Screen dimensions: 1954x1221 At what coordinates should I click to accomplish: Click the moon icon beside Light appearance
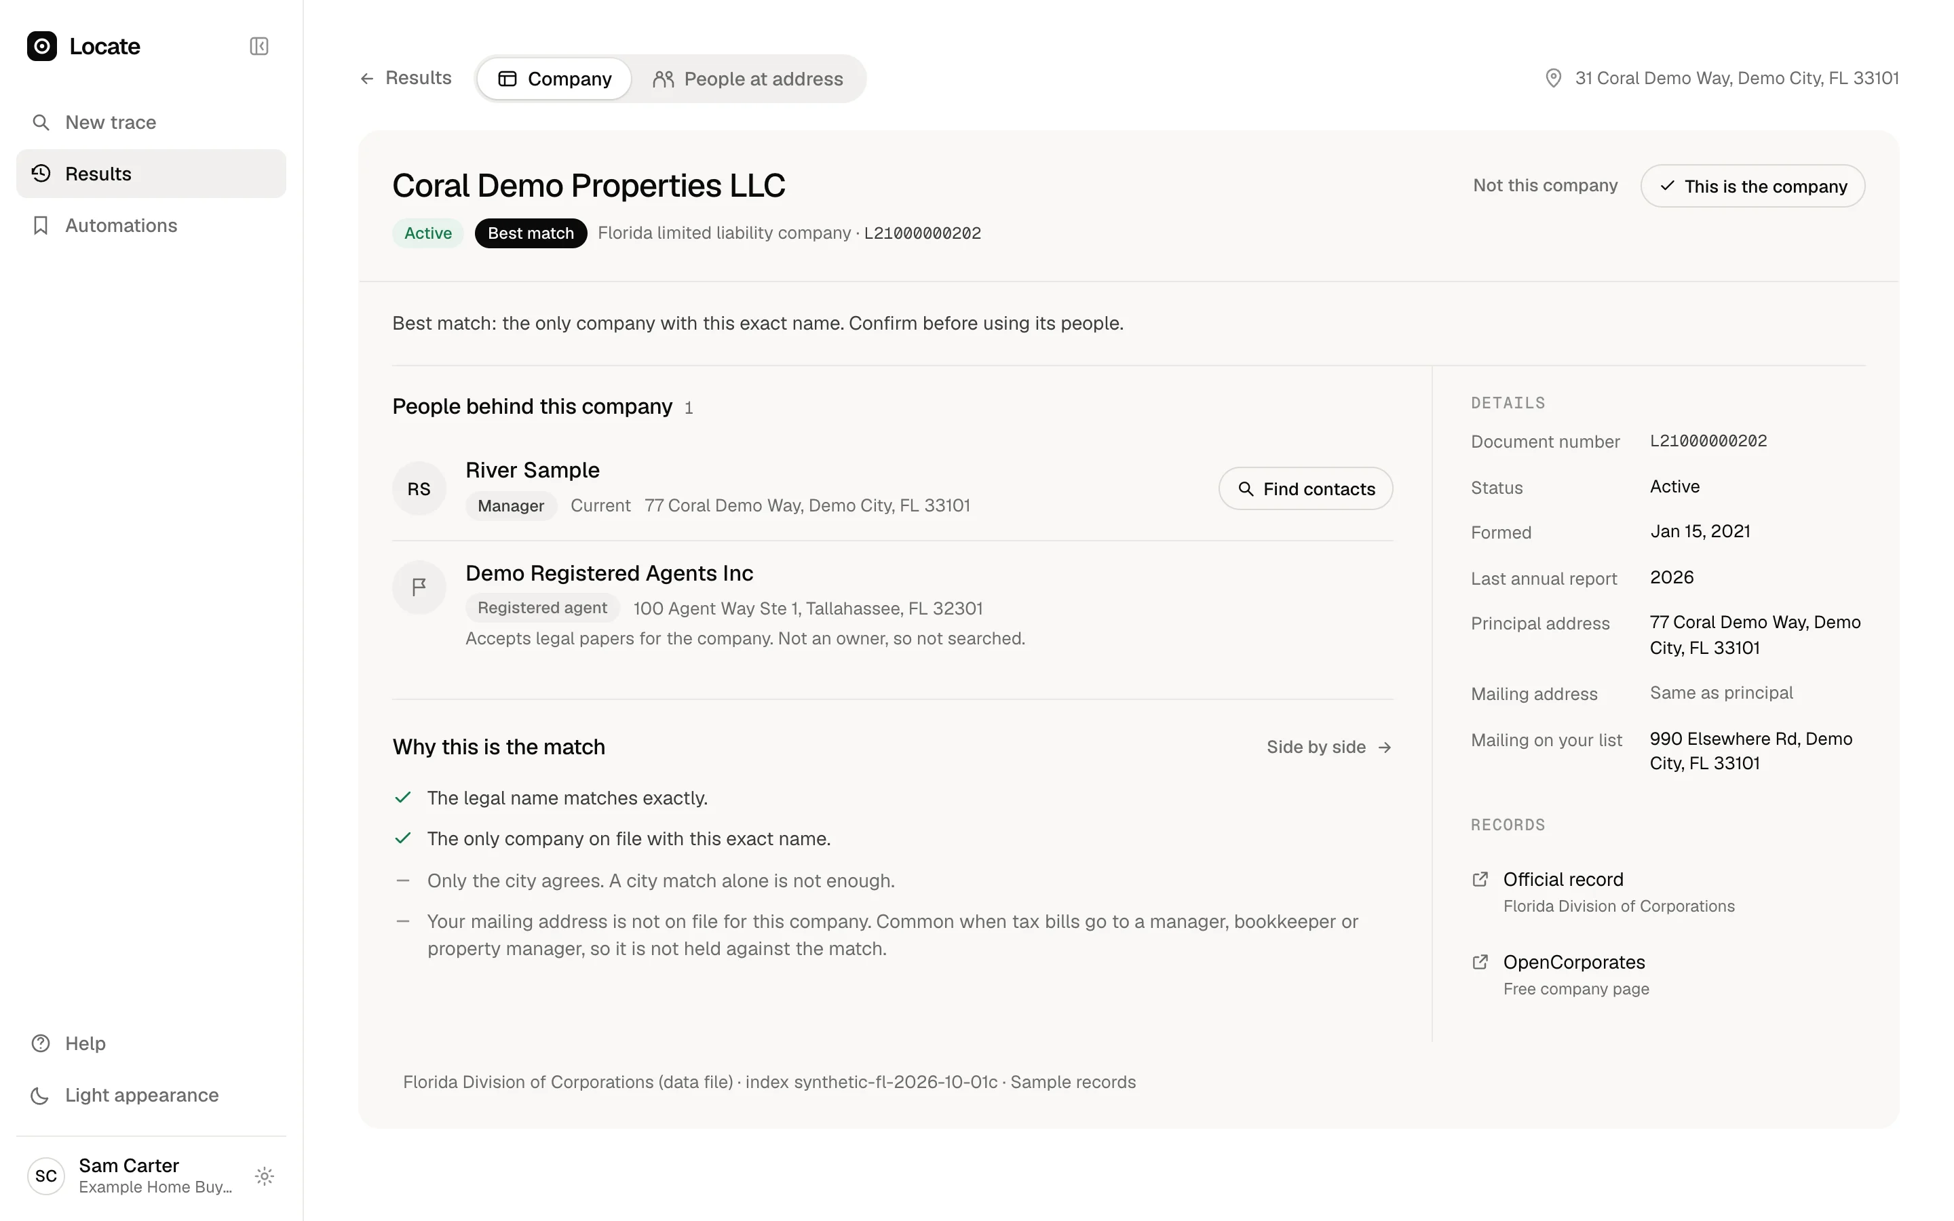pos(41,1095)
